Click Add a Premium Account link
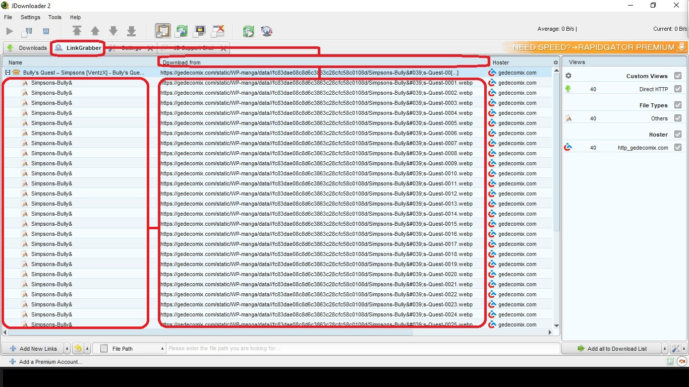689x387 pixels. [x=45, y=362]
